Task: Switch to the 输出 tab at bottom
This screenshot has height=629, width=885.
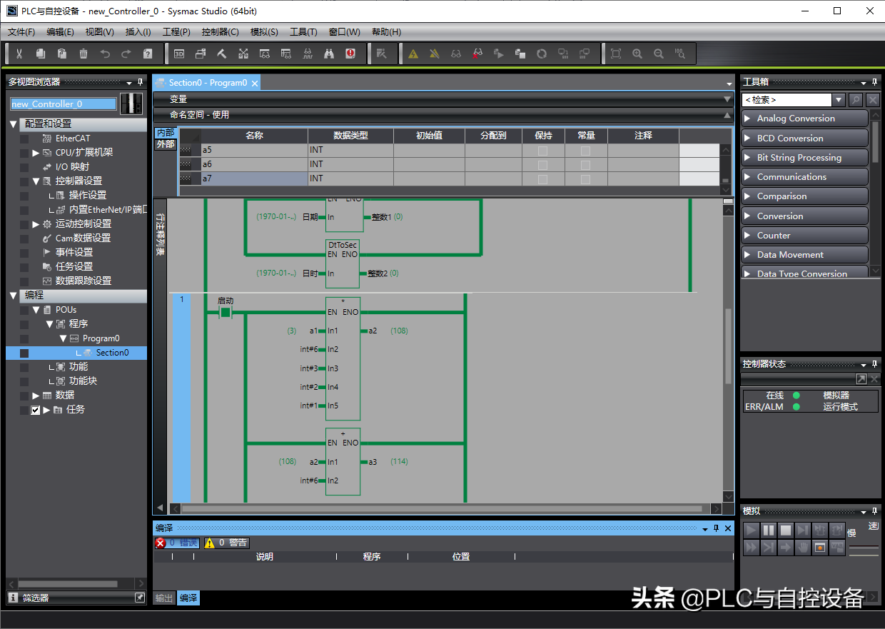Action: pos(164,598)
